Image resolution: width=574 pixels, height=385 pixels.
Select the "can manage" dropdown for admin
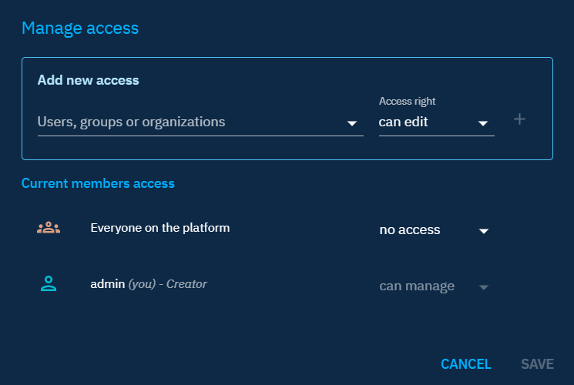pyautogui.click(x=435, y=286)
